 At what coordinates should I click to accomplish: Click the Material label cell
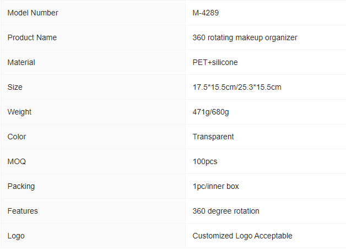coord(93,62)
